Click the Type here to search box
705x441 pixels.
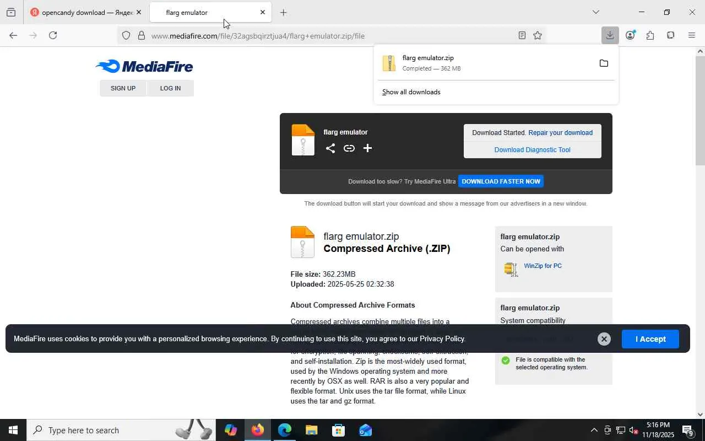(x=121, y=430)
